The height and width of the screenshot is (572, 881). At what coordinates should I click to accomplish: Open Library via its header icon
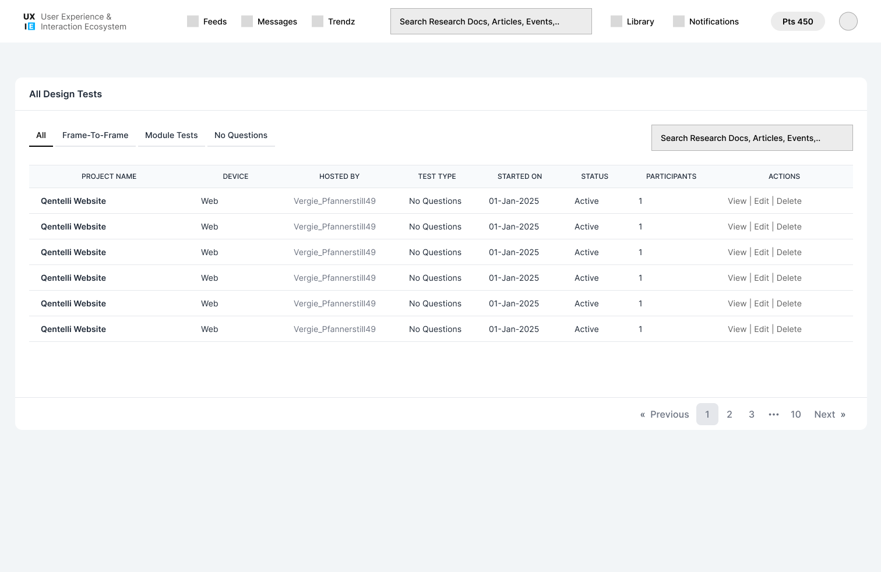point(616,22)
